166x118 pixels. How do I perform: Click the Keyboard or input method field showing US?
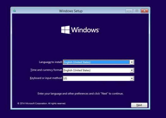point(98,78)
